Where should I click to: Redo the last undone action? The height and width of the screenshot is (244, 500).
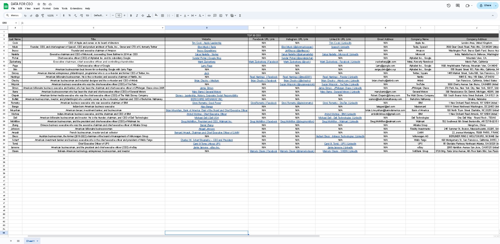tap(31, 16)
